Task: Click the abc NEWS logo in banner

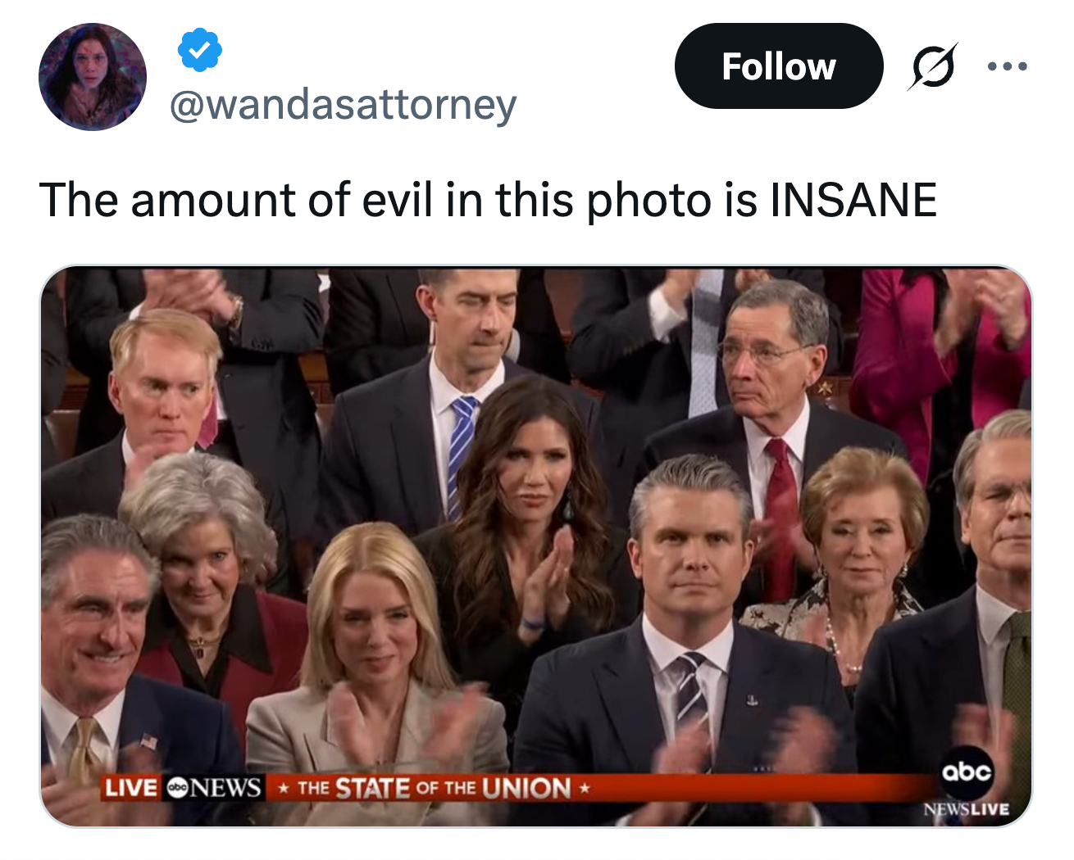Action: coord(214,788)
